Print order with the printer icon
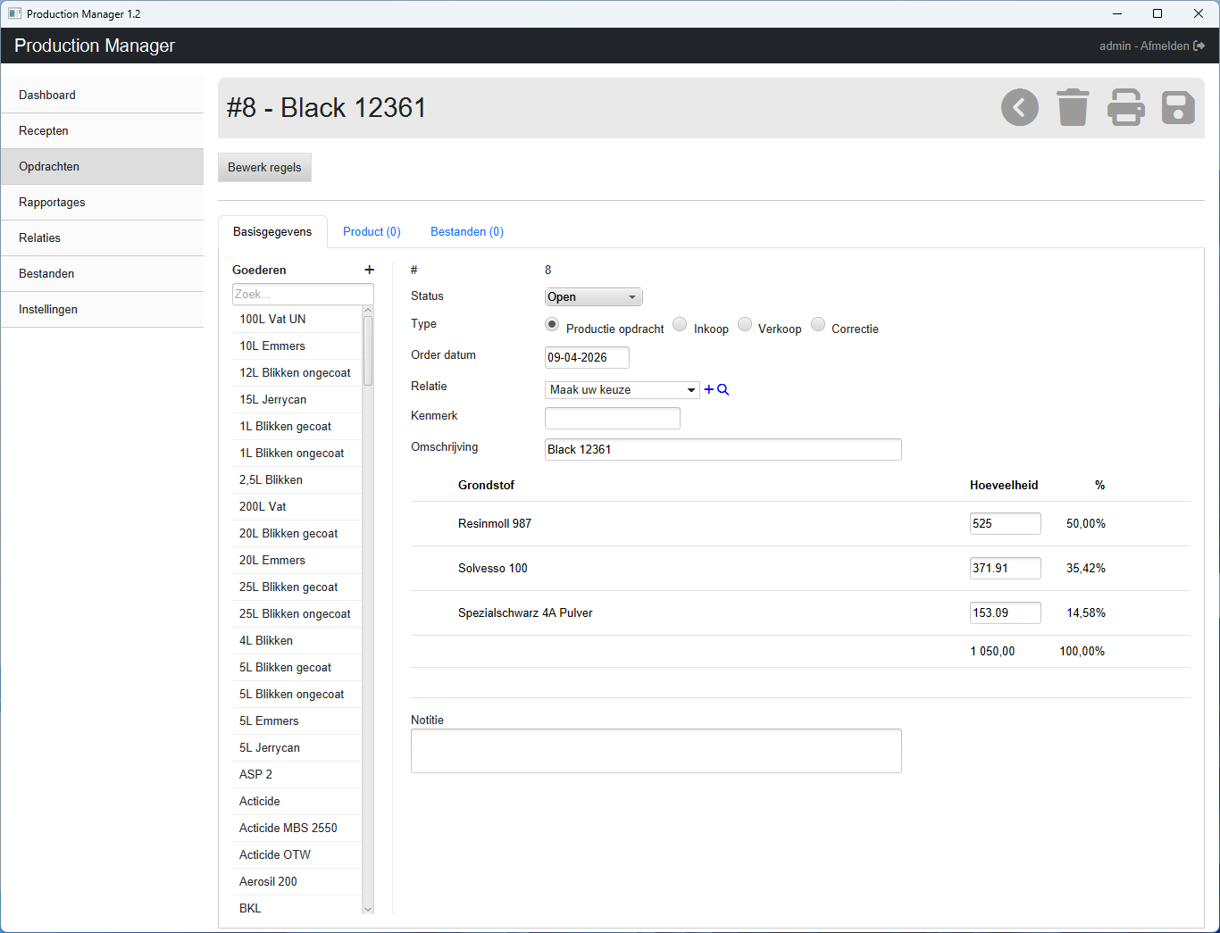 pyautogui.click(x=1125, y=108)
